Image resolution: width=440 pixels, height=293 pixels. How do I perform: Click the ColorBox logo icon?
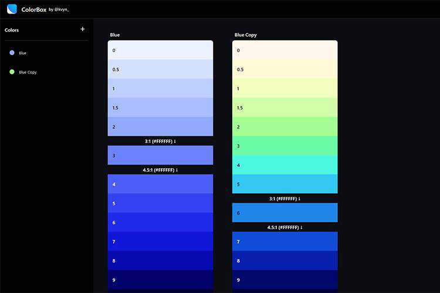(12, 9)
